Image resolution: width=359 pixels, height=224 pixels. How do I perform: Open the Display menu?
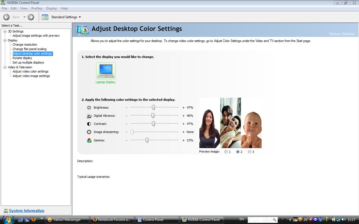pos(51,8)
